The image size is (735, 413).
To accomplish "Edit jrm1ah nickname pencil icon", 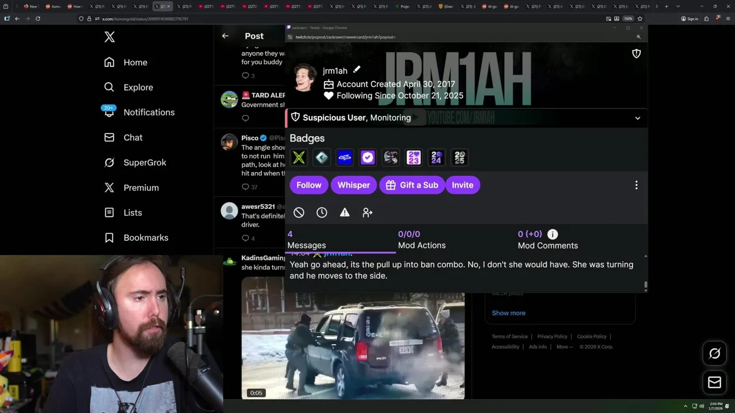I will point(357,69).
